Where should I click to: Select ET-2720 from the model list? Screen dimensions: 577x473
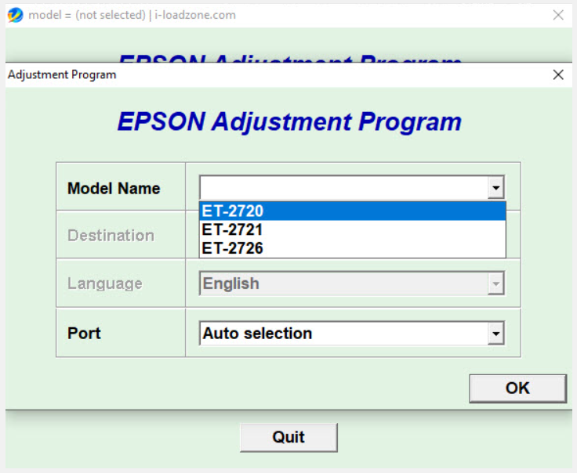[353, 211]
